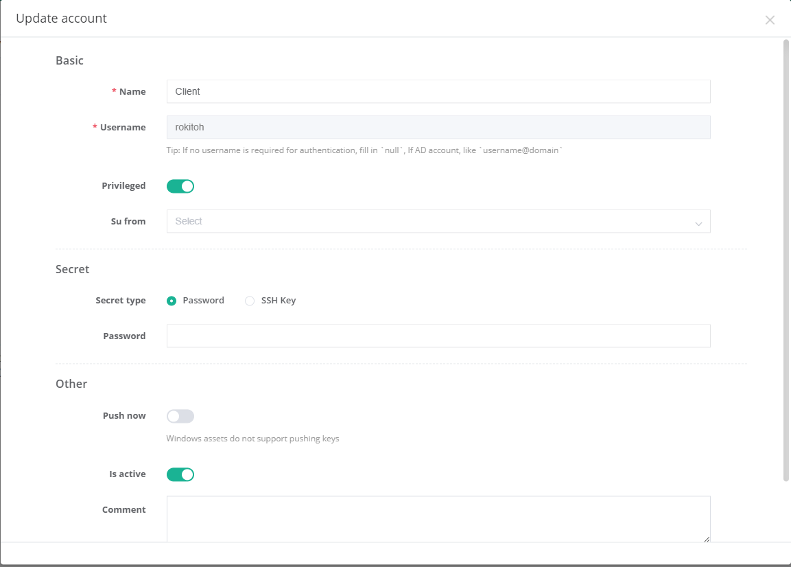
Task: Click the Username field showing rokitoh
Action: click(x=438, y=127)
